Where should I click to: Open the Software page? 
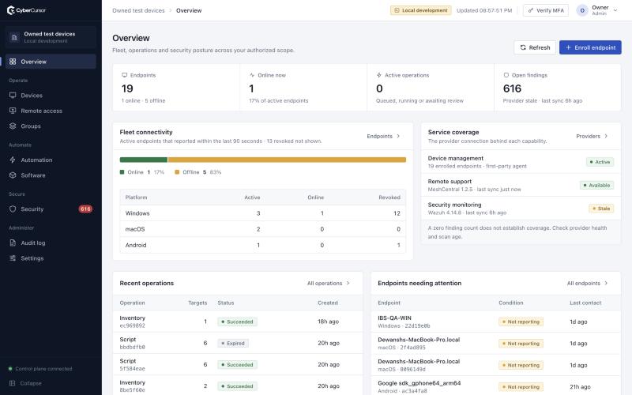point(51,175)
